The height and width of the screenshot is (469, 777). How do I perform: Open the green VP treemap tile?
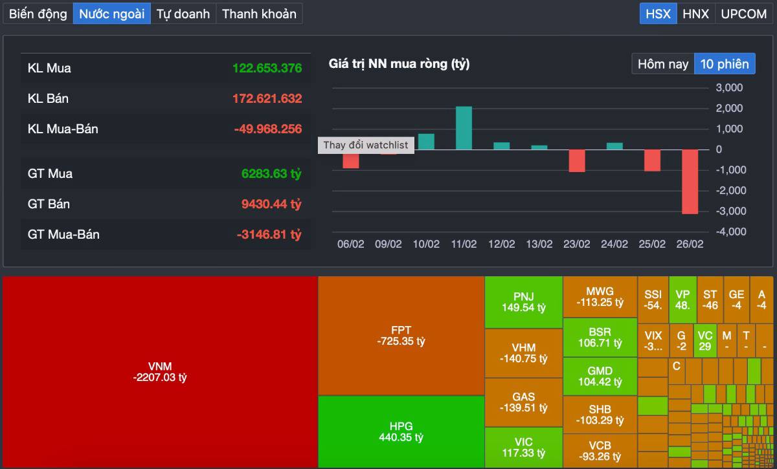[x=682, y=300]
